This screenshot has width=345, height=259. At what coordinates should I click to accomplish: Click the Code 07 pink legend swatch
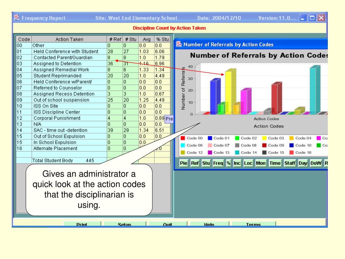(210, 145)
